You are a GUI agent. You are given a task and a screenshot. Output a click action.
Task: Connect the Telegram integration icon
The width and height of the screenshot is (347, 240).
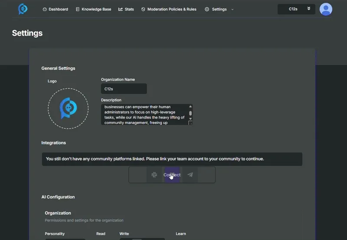(190, 175)
